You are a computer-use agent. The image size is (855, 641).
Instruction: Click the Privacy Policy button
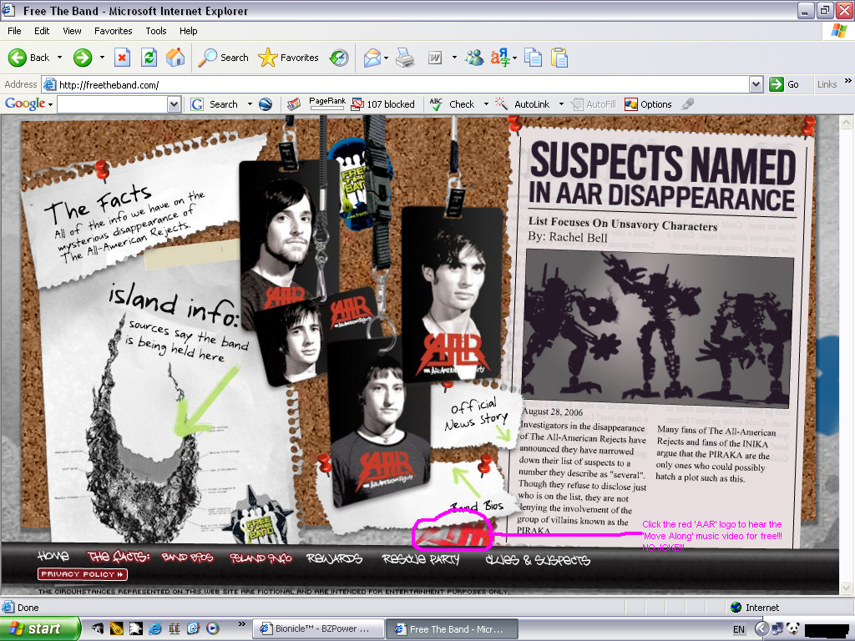click(x=82, y=574)
